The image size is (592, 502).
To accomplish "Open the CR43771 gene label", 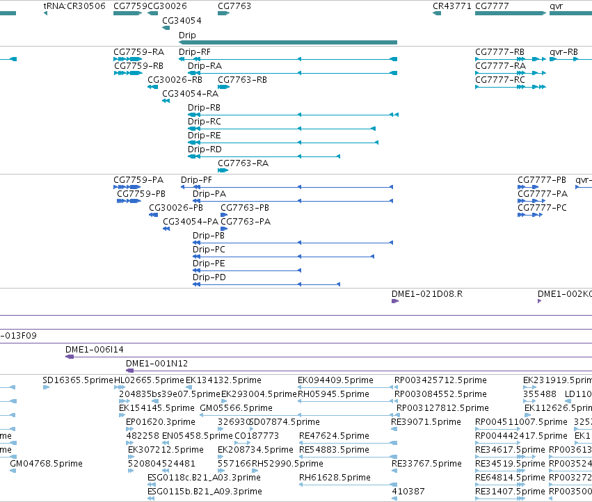I will [452, 6].
